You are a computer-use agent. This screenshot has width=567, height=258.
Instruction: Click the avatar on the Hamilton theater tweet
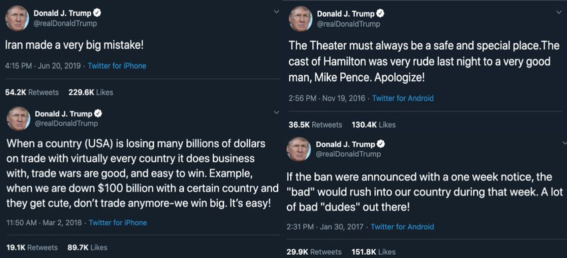tap(300, 19)
